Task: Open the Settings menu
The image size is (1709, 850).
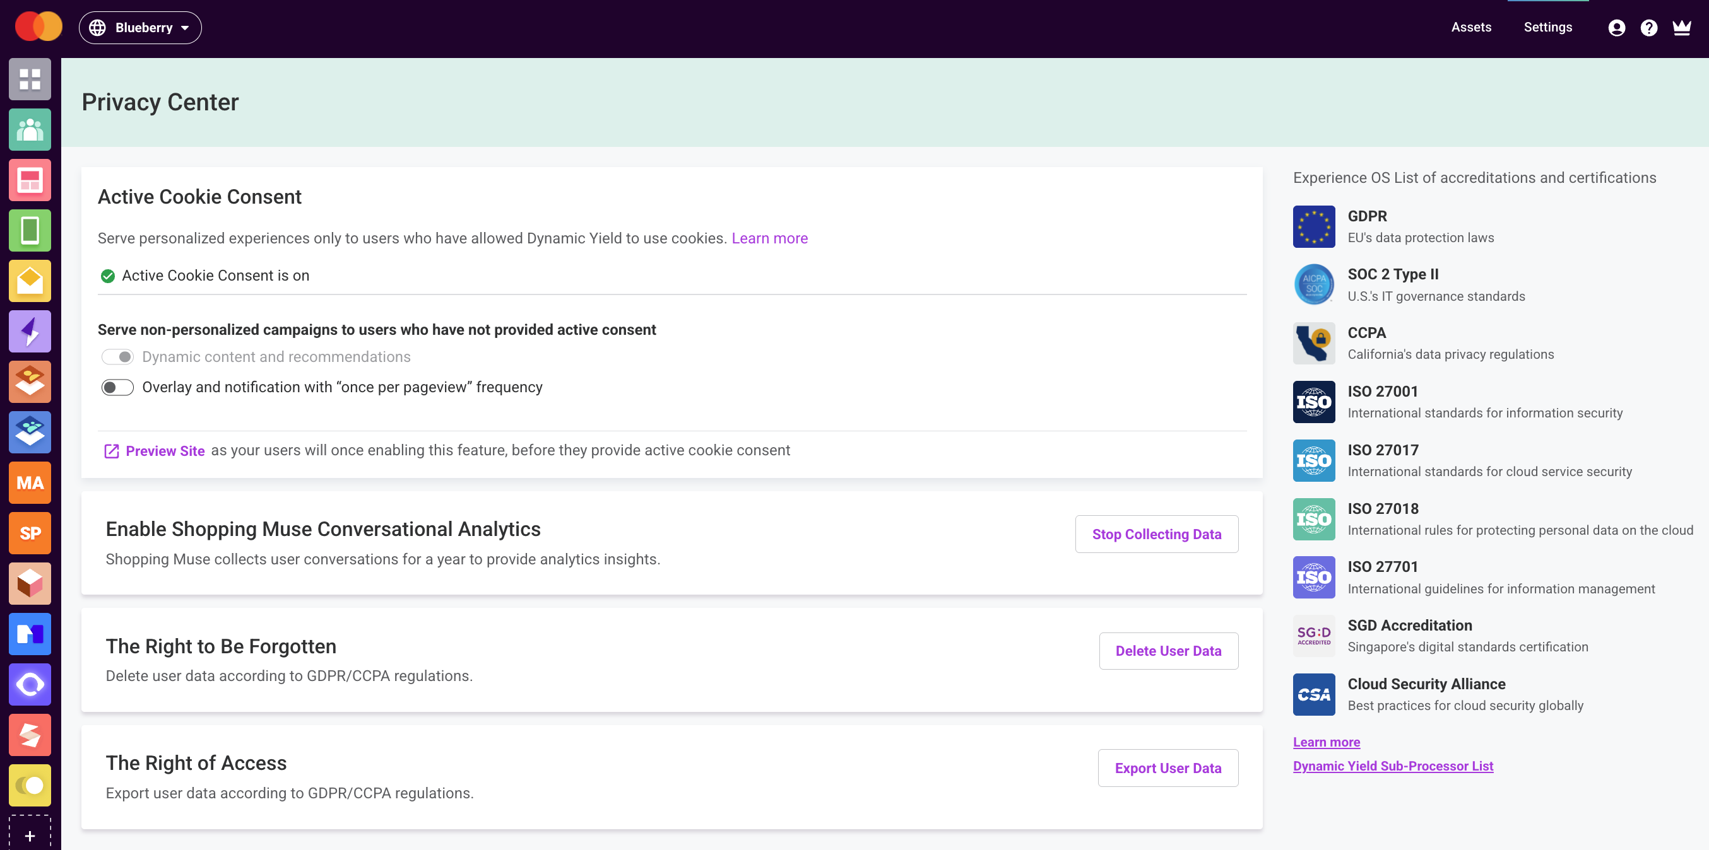Action: [x=1547, y=27]
